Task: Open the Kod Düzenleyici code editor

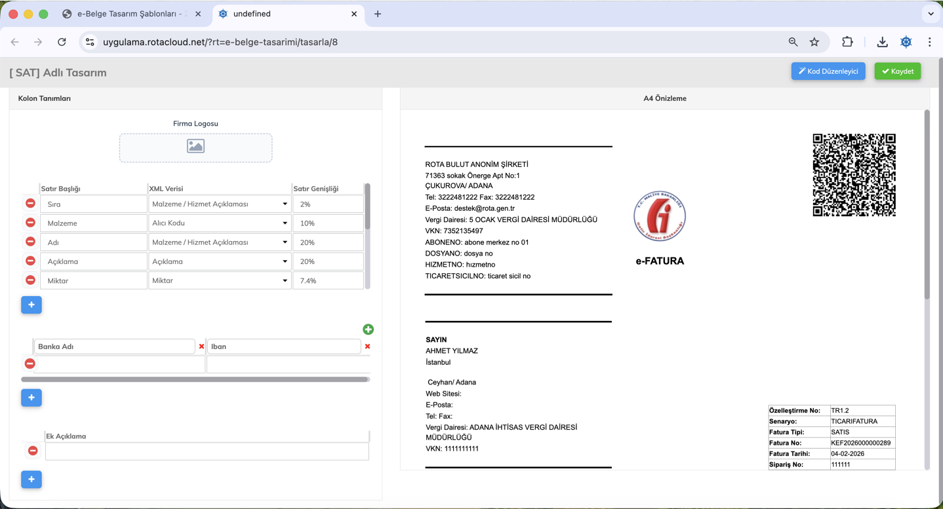Action: pos(828,71)
